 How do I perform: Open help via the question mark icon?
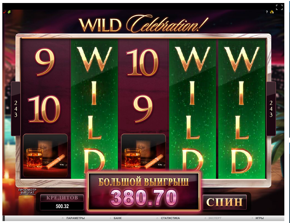coord(267,12)
